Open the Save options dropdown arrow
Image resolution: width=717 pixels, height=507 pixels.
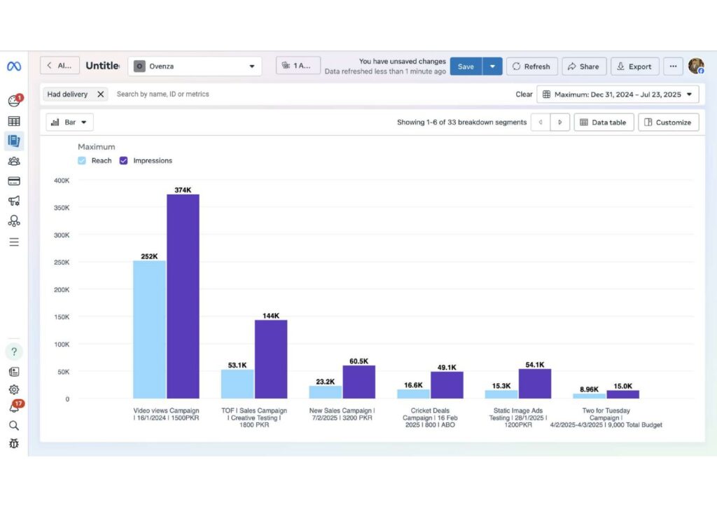tap(492, 67)
